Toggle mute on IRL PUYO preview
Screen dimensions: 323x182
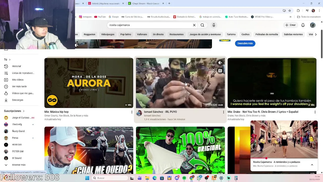[x=220, y=63]
